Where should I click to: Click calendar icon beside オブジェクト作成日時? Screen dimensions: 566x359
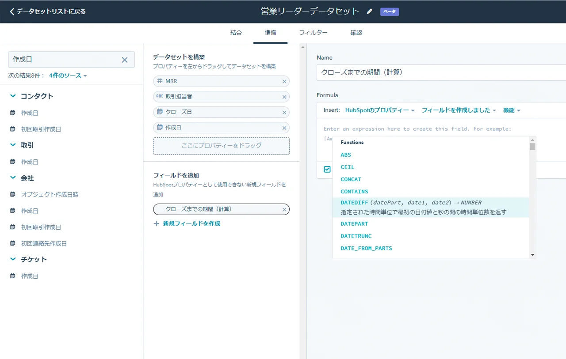coord(13,194)
